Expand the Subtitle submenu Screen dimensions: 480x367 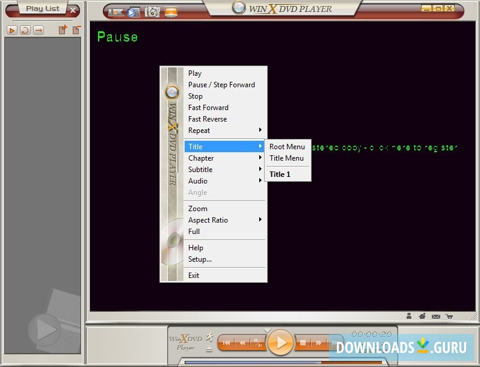[226, 170]
